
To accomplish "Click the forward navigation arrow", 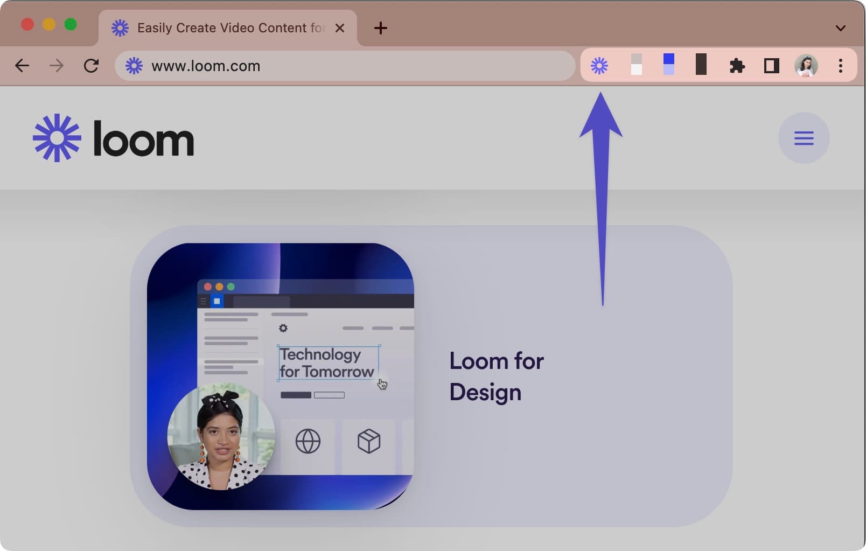I will 56,65.
